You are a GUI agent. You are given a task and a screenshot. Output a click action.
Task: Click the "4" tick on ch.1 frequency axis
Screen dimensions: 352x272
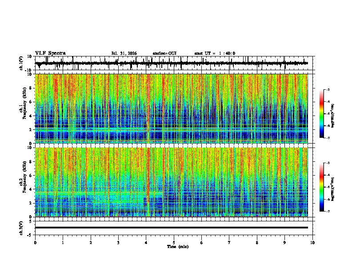click(31, 116)
